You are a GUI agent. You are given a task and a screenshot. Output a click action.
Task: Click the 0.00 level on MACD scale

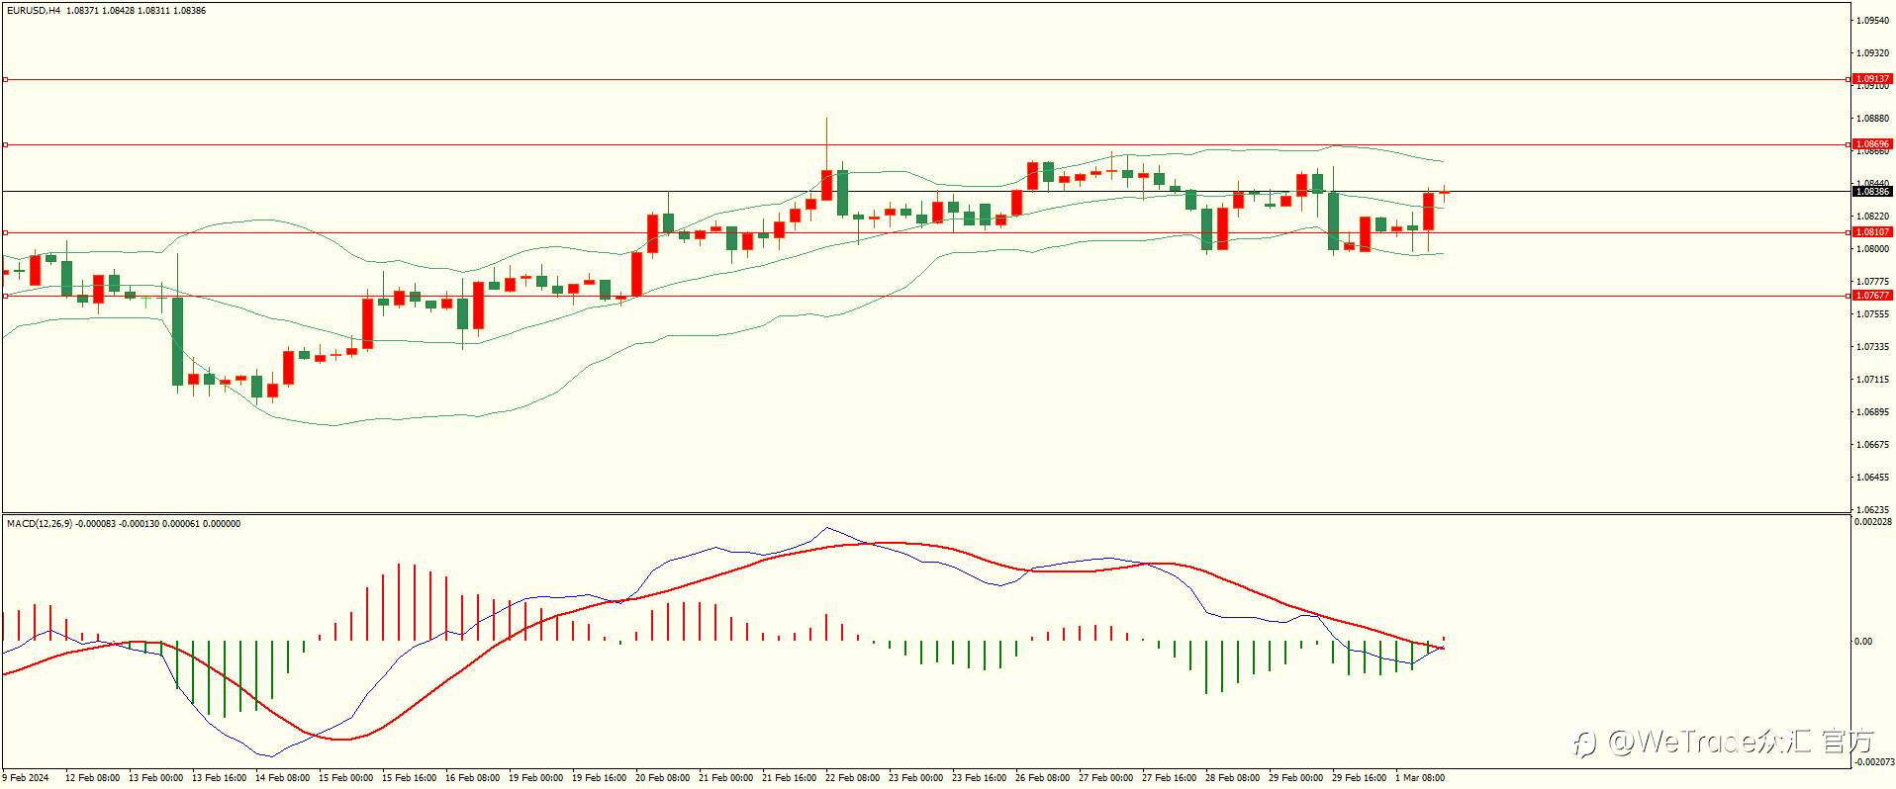(1863, 641)
